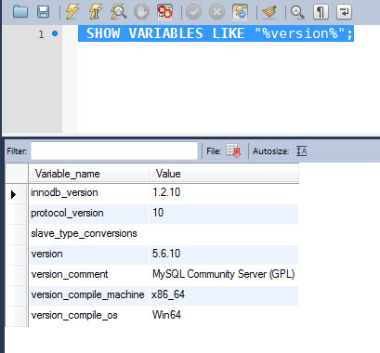Select the protocol_version cell
The width and height of the screenshot is (380, 353).
tap(89, 214)
